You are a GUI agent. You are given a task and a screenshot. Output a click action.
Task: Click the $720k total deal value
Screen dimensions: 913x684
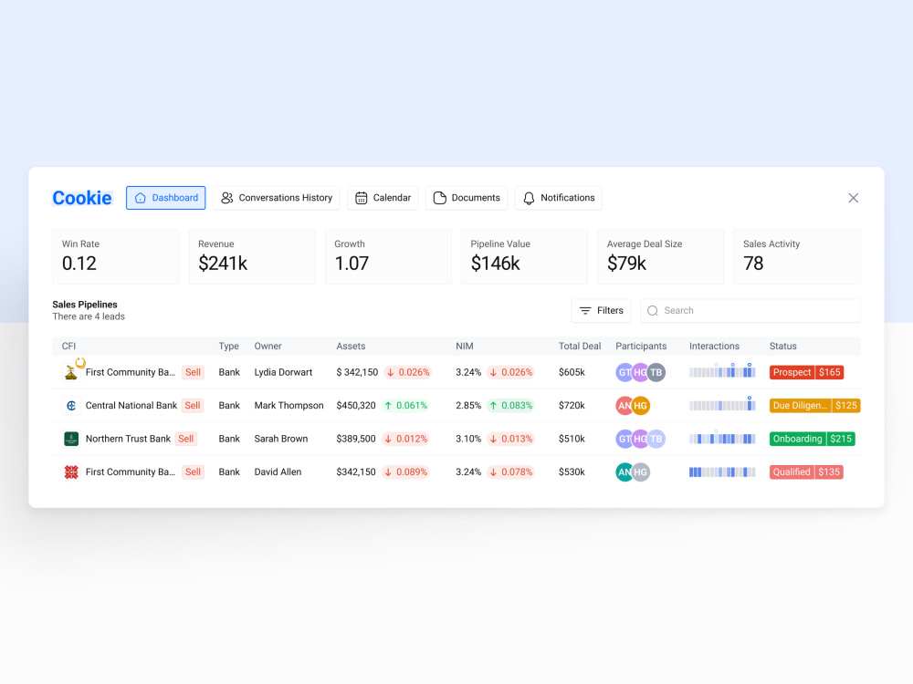point(572,406)
